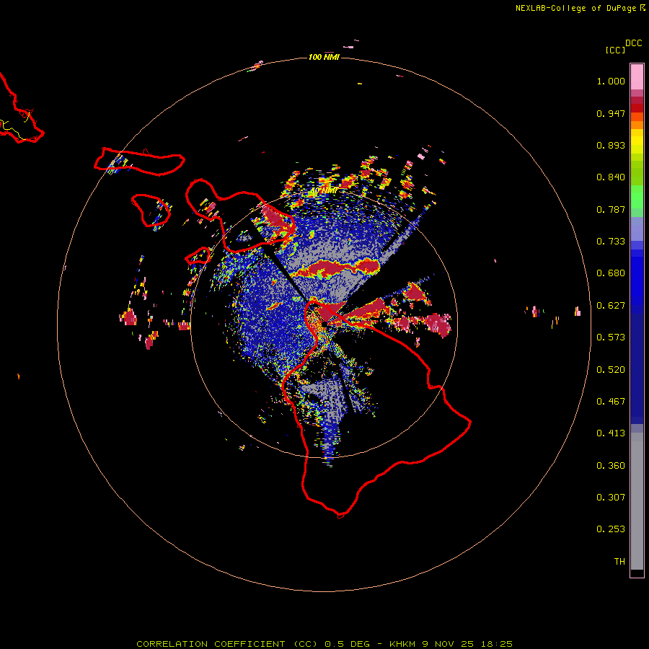Click the [CC] legend unit label
The width and height of the screenshot is (649, 649).
[x=616, y=50]
